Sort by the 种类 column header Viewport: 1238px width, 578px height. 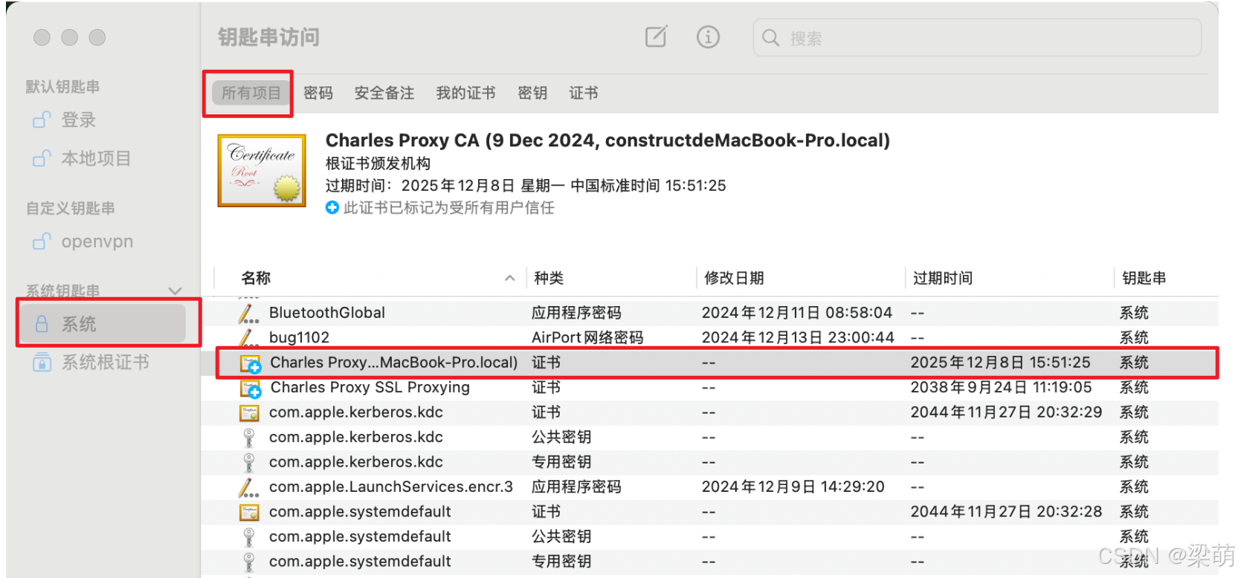(x=549, y=278)
